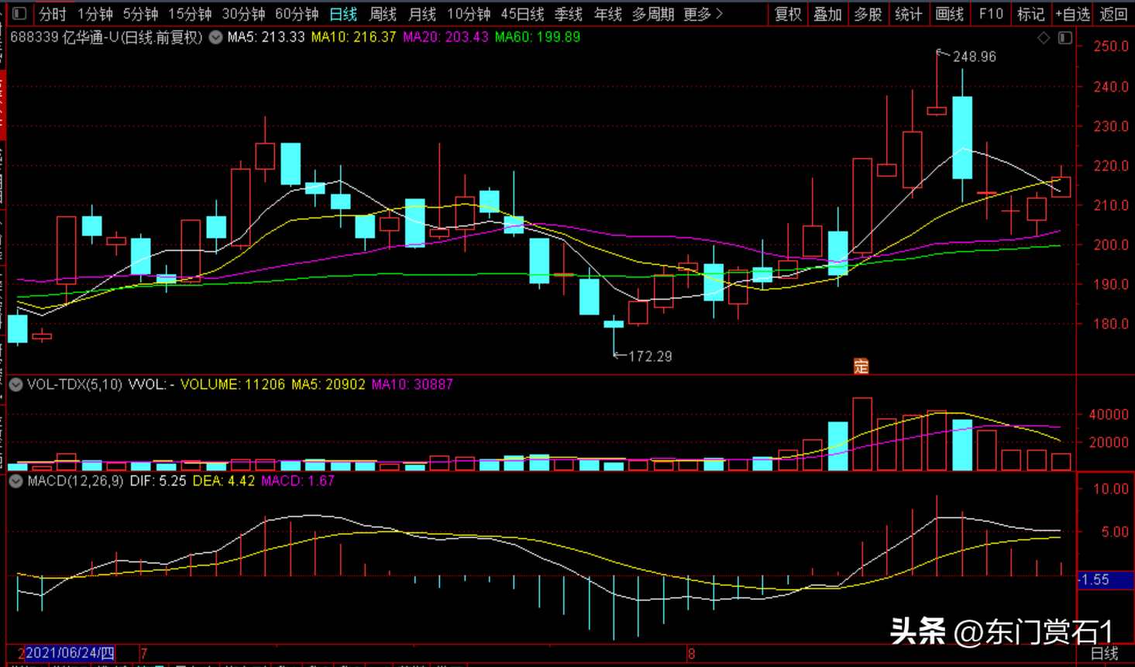
Task: Open the 多股 multi-stock view
Action: coord(868,14)
